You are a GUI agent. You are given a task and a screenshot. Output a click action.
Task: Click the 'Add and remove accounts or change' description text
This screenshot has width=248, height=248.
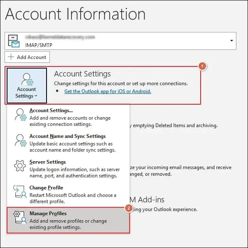70,121
